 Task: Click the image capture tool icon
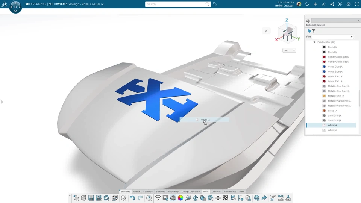point(165,198)
